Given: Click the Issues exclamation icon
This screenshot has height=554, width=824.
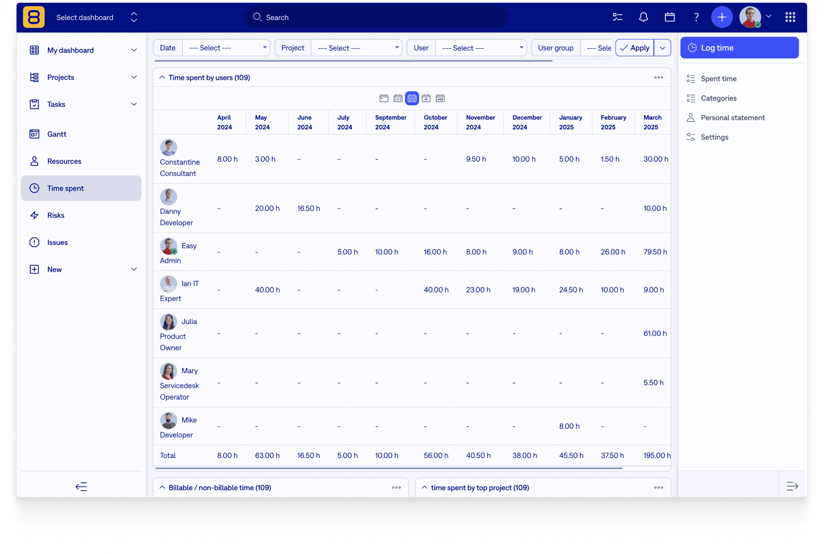Looking at the screenshot, I should (x=35, y=242).
